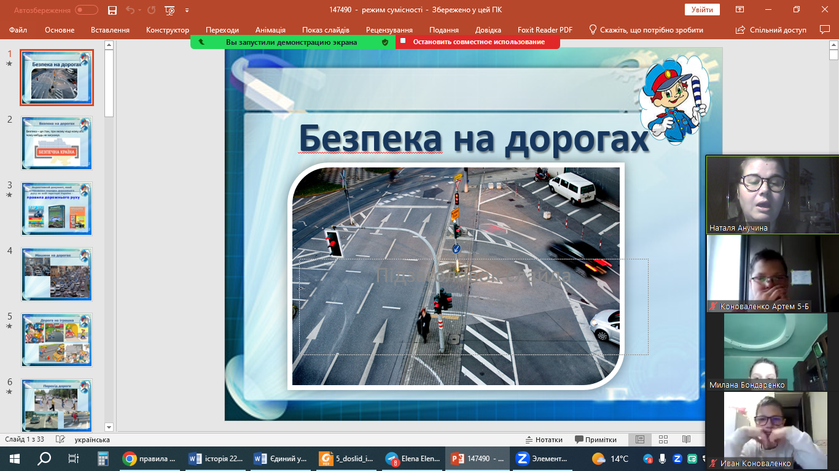Open the comments speech bubble icon in ribbon
This screenshot has width=839, height=471.
825,29
